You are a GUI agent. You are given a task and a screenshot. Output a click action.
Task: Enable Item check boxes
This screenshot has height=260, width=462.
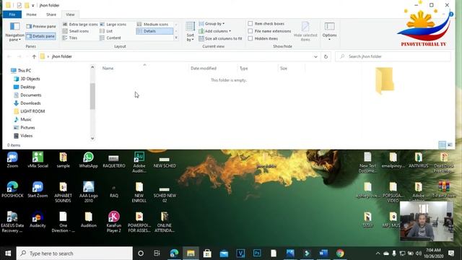pyautogui.click(x=250, y=24)
